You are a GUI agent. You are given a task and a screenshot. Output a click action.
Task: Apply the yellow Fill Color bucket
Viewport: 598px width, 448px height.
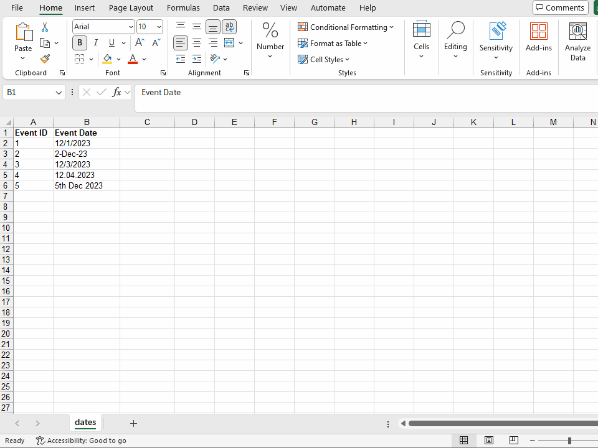pos(107,58)
